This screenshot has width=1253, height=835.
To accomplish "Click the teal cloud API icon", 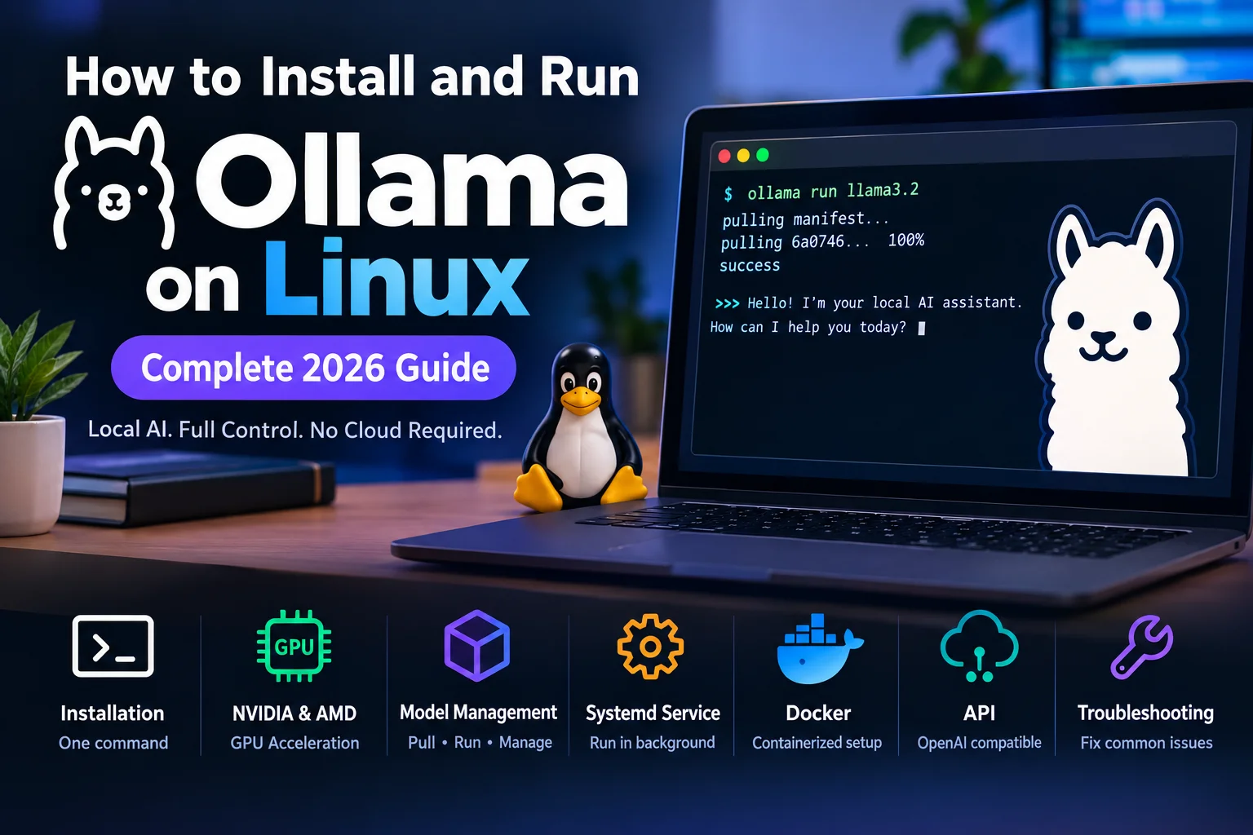I will tap(979, 646).
